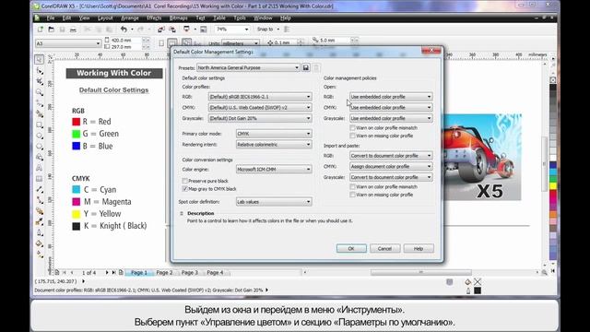The height and width of the screenshot is (332, 590).
Task: Go to next page arrow
Action: click(x=107, y=273)
